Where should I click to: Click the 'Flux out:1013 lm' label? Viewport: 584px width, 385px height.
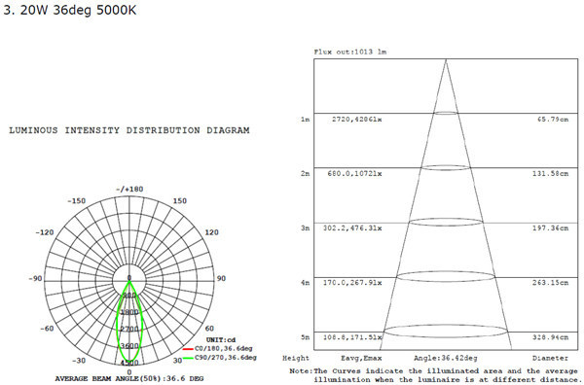350,52
